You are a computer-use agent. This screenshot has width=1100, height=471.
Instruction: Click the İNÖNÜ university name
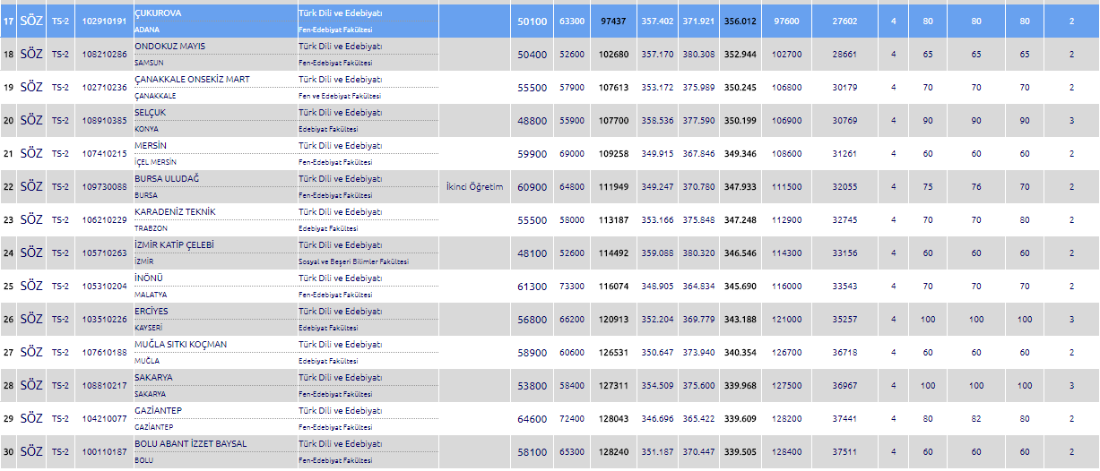[148, 278]
